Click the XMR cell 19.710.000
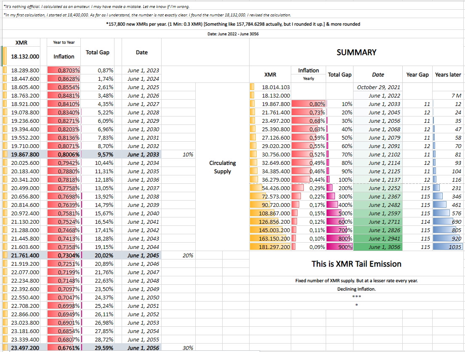Image resolution: width=465 pixels, height=352 pixels. click(21, 146)
